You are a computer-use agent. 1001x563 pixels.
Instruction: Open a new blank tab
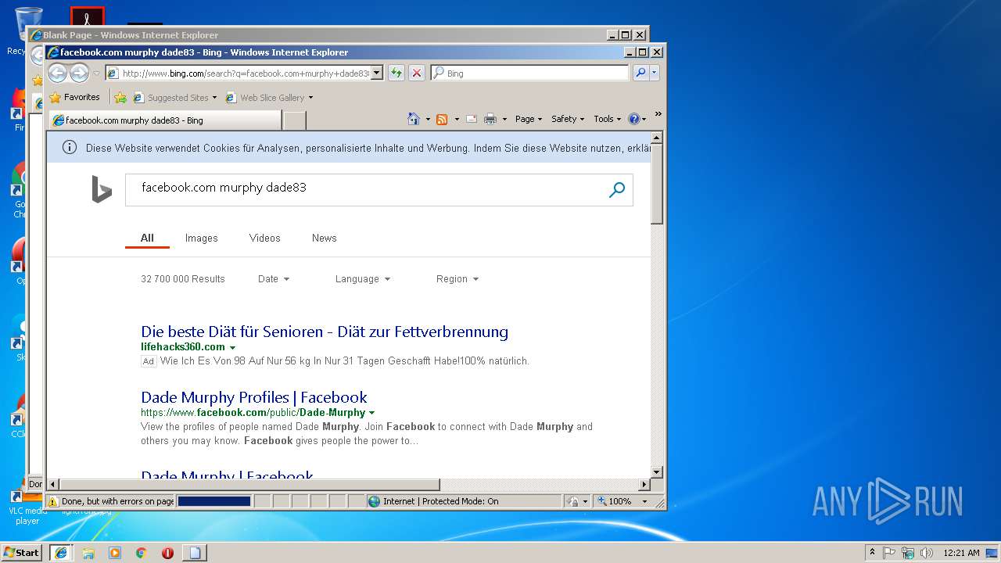click(x=294, y=120)
